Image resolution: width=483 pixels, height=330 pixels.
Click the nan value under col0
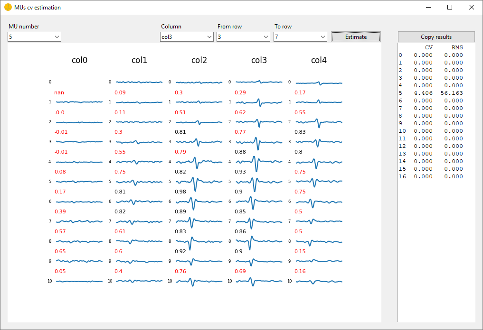(59, 92)
